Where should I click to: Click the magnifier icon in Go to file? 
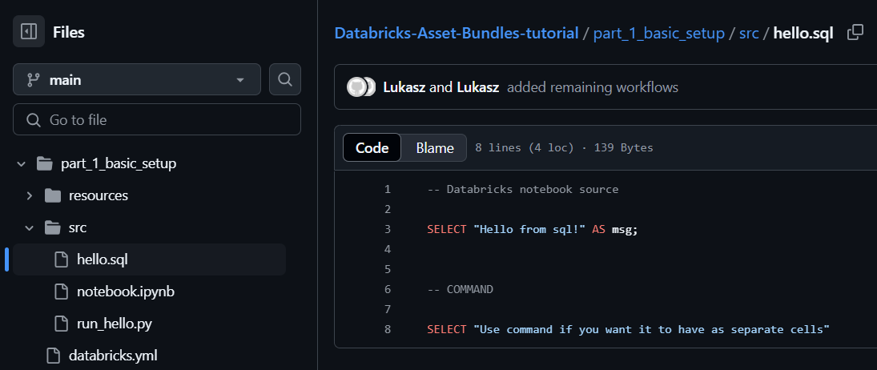pyautogui.click(x=34, y=119)
